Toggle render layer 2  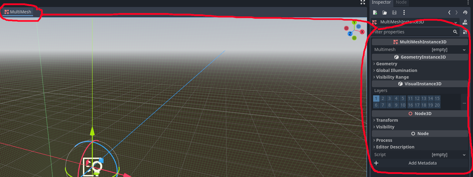point(383,98)
